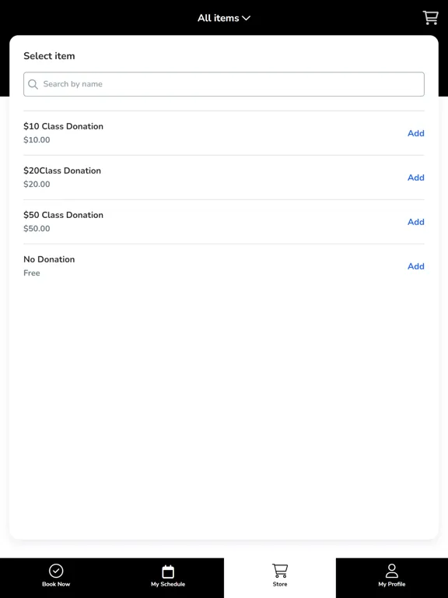
Task: Switch to the My Schedule tab label
Action: [x=168, y=584]
